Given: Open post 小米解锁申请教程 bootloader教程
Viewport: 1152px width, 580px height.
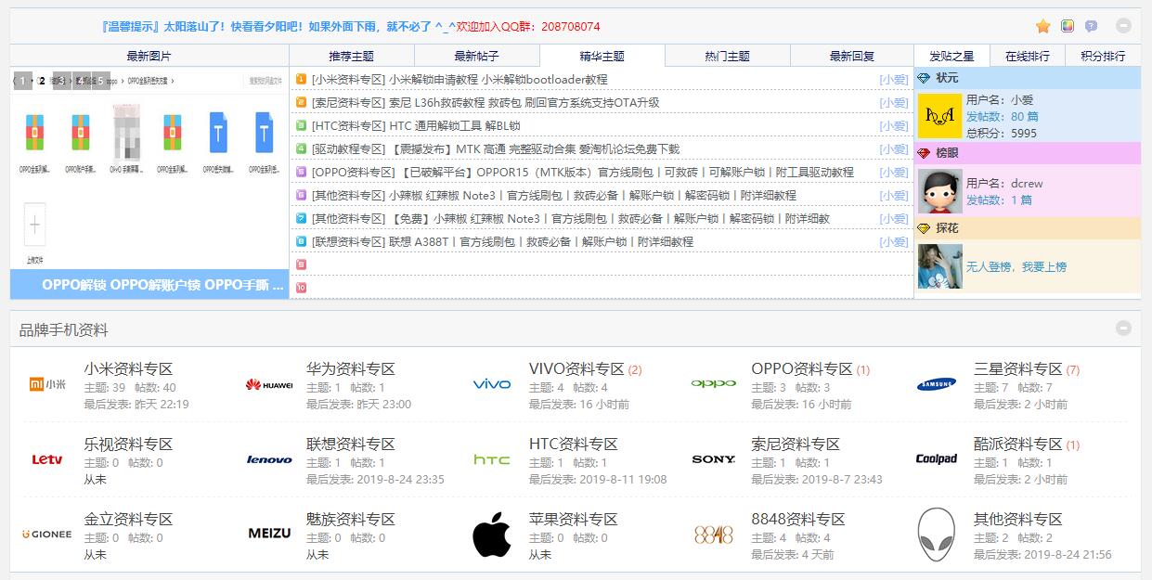Looking at the screenshot, I should pos(498,80).
